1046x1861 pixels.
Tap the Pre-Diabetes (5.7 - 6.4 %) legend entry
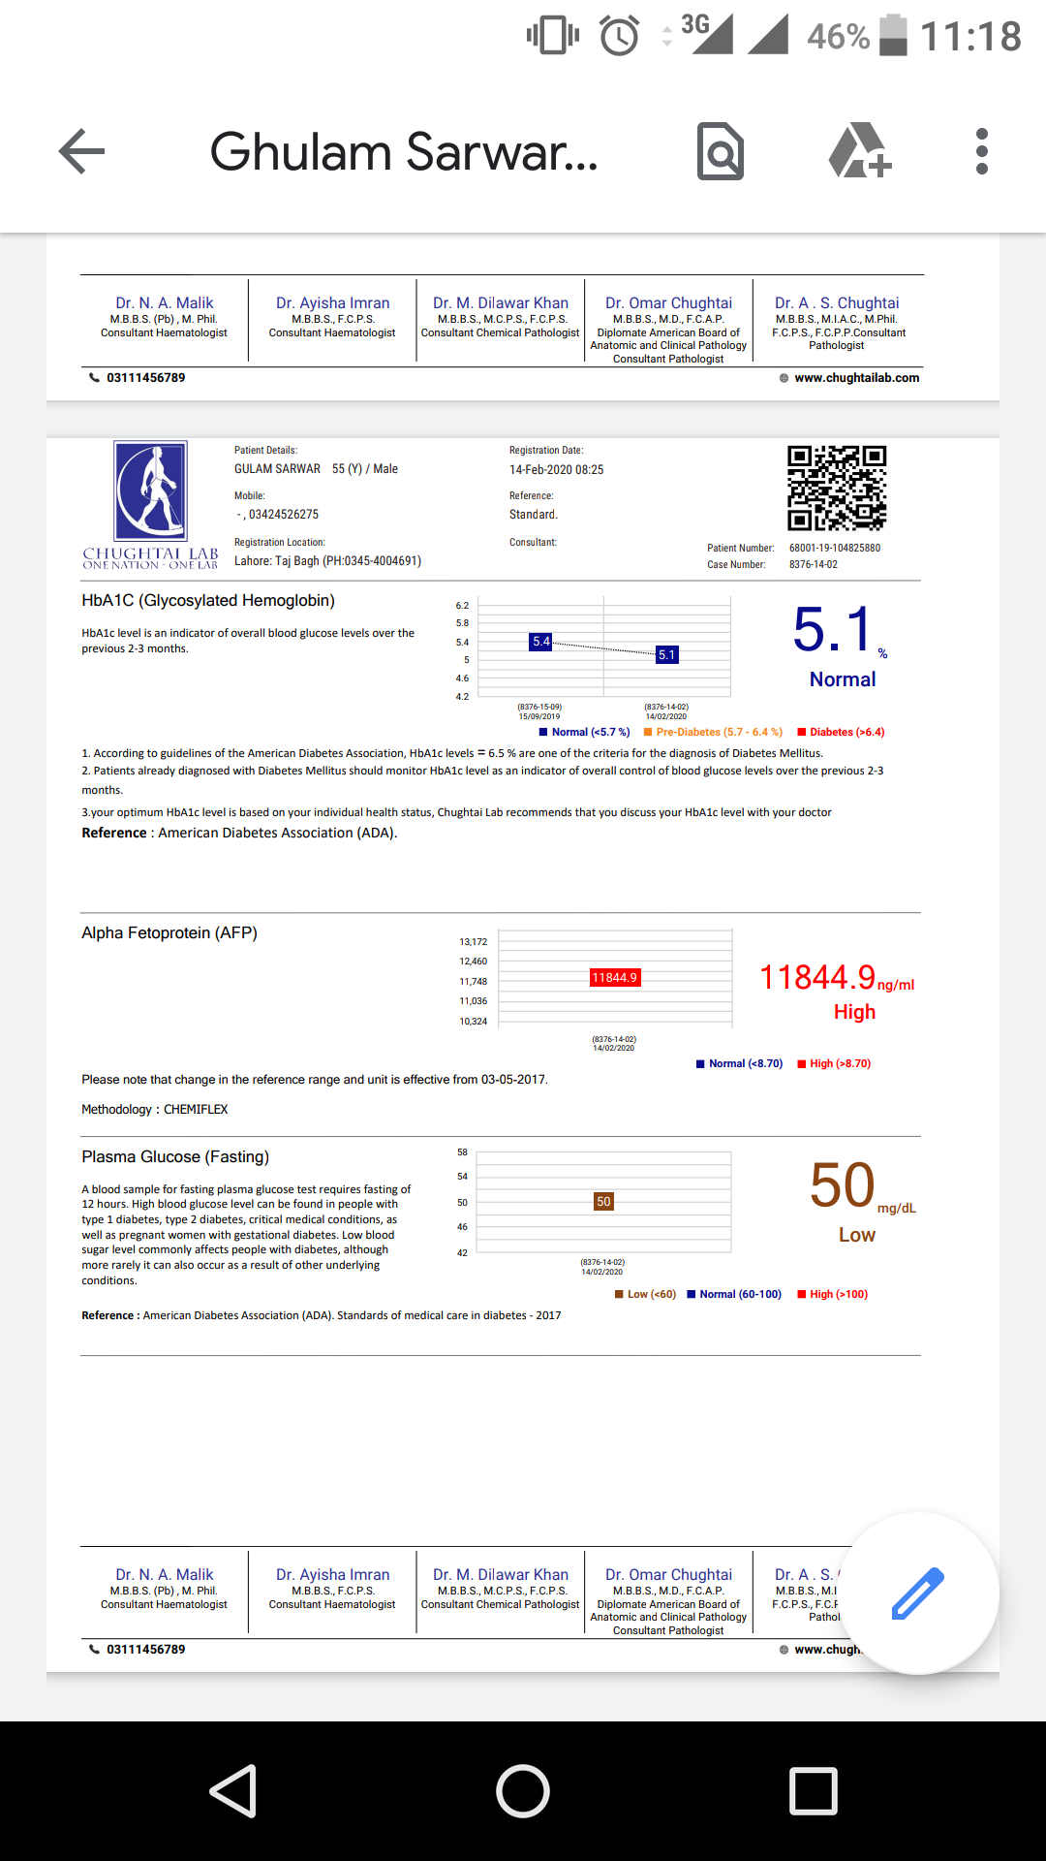[x=713, y=733]
